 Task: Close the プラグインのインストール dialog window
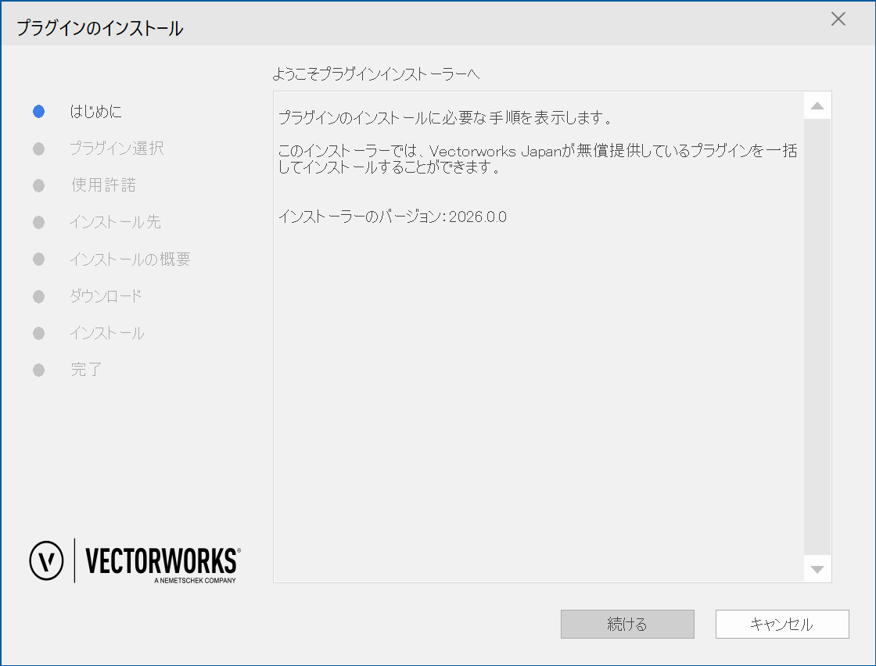click(x=838, y=20)
